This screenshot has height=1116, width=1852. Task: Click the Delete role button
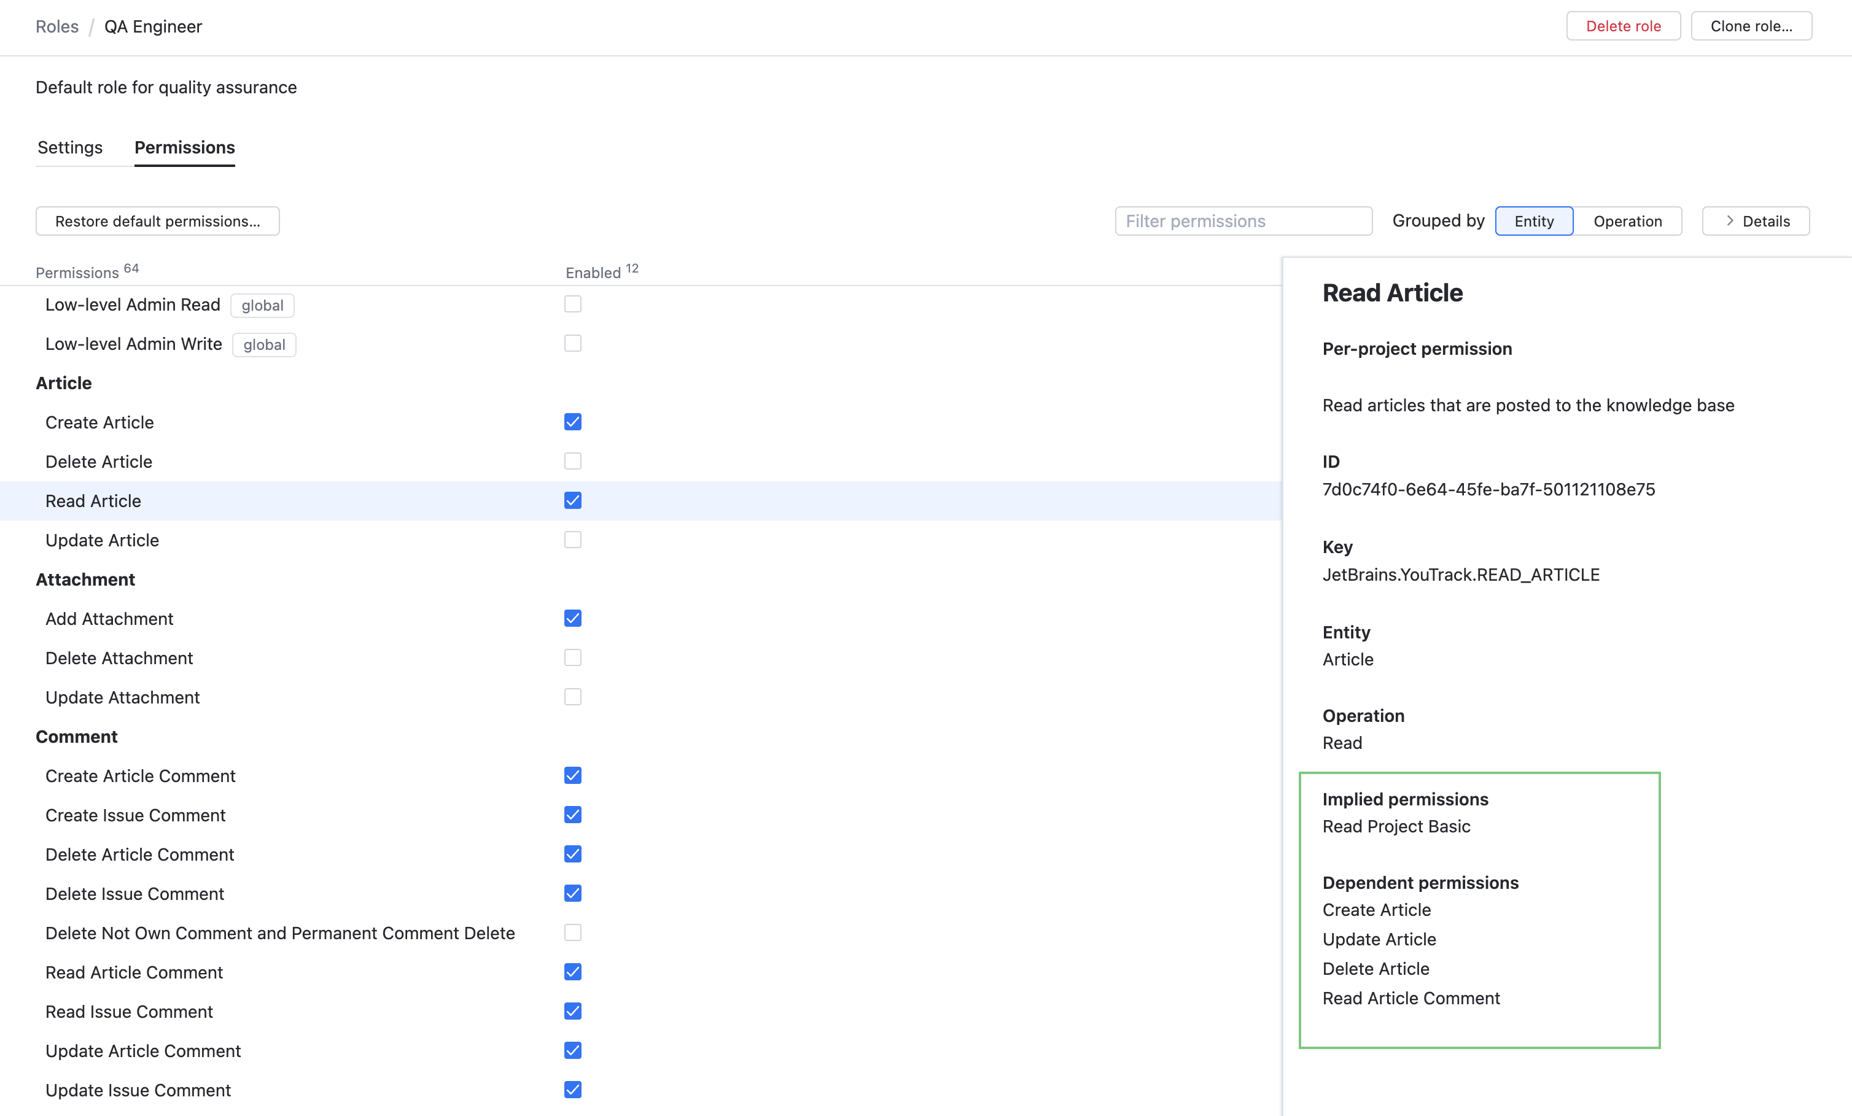[x=1623, y=26]
